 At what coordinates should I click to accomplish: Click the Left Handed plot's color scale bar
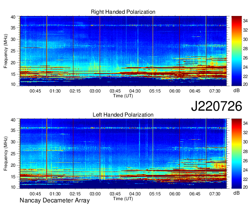[236, 153]
